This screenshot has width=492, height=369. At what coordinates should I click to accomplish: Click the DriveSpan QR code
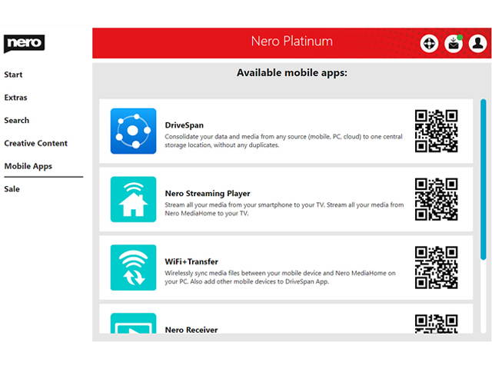point(436,131)
